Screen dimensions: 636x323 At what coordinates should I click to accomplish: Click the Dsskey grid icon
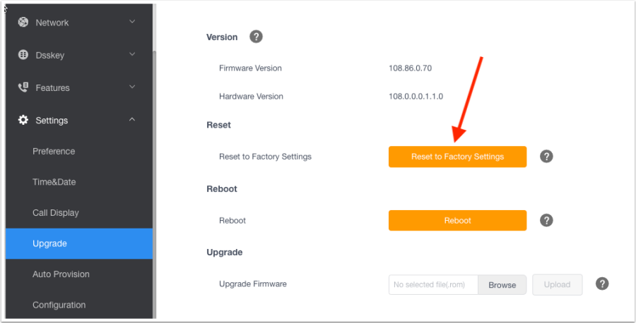pyautogui.click(x=23, y=55)
